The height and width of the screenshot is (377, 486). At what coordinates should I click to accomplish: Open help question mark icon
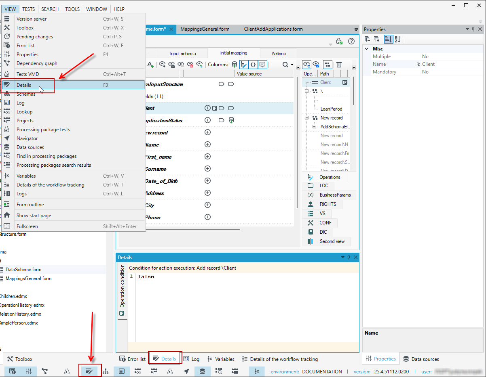click(351, 41)
